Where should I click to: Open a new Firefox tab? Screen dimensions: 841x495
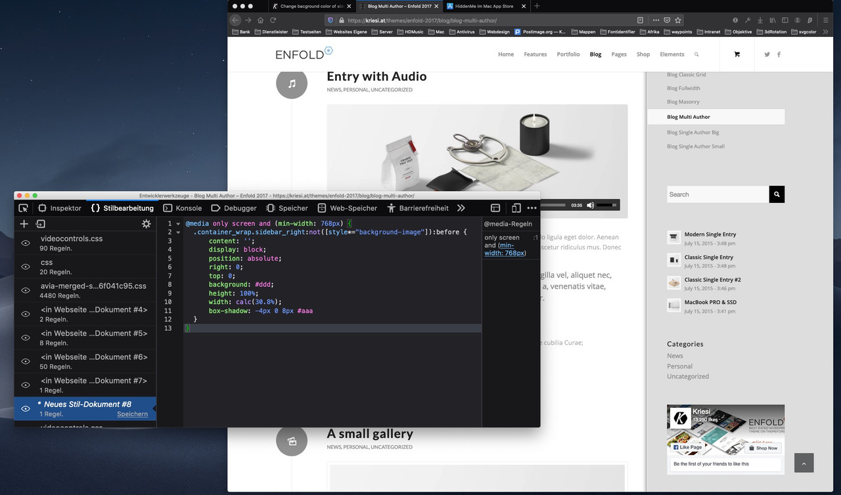tap(537, 6)
